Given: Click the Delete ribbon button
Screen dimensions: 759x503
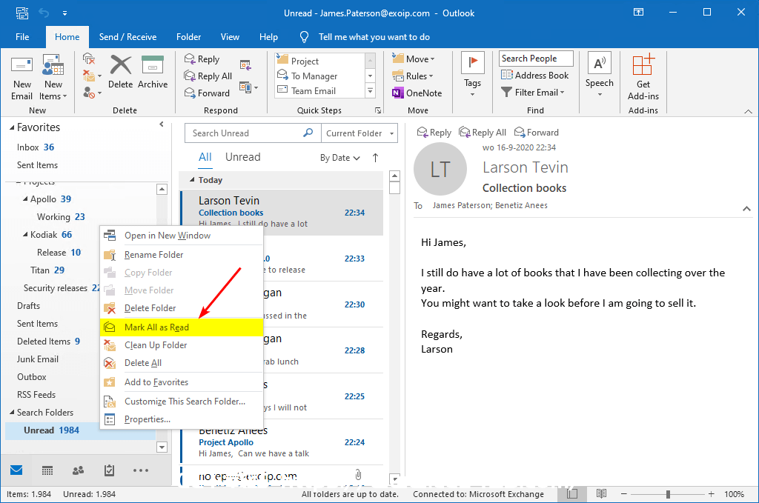Looking at the screenshot, I should [x=121, y=73].
